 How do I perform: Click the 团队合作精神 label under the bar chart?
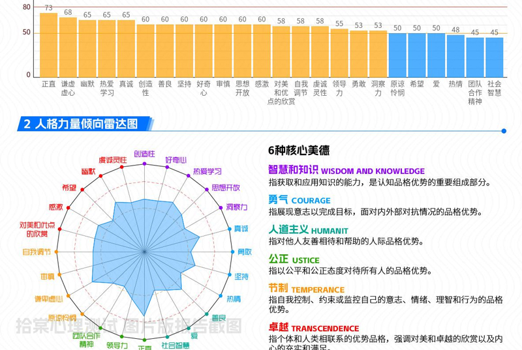pyautogui.click(x=475, y=93)
